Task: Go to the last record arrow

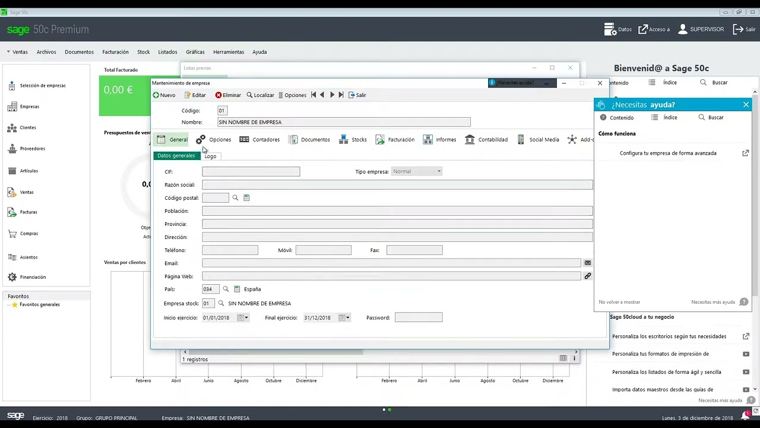Action: [341, 95]
